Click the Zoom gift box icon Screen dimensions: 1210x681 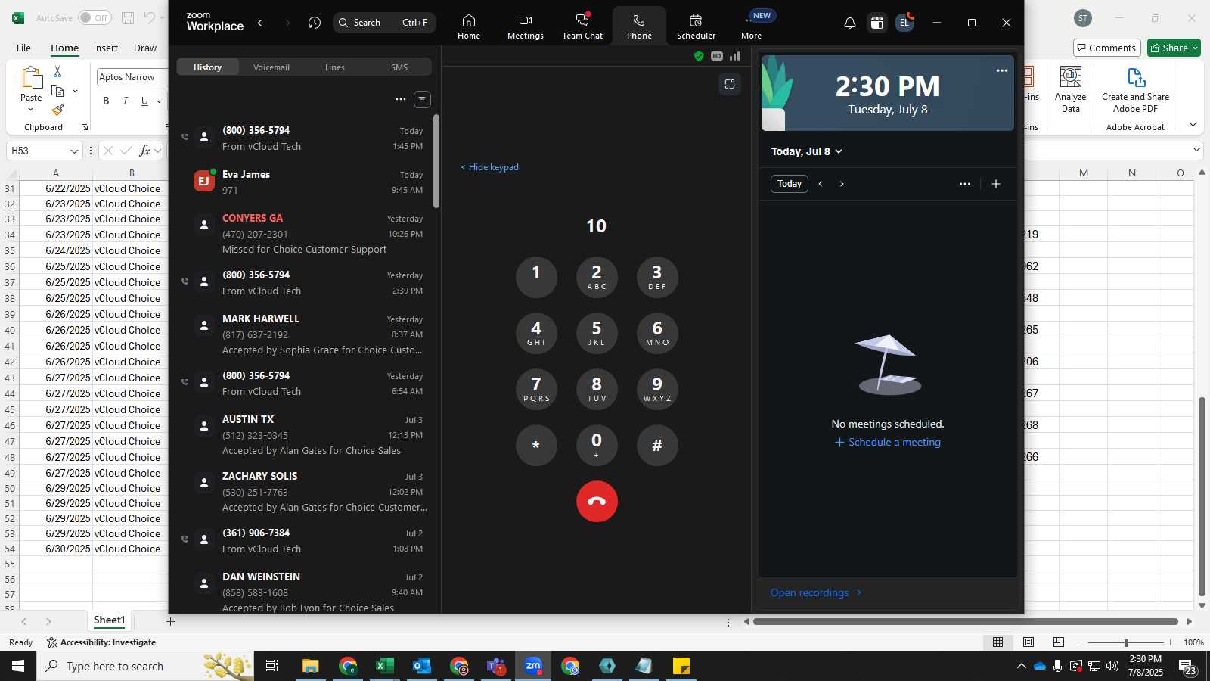[877, 23]
